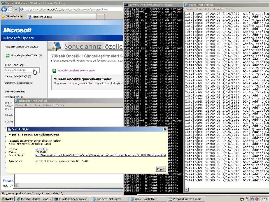Open Microsoft Update Giriş Sayfası link
This screenshot has width=270, height=202.
(21, 47)
